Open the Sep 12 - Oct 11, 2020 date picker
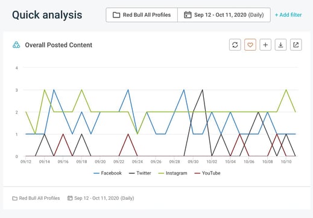Screen dimensions: 313x218 pyautogui.click(x=224, y=15)
